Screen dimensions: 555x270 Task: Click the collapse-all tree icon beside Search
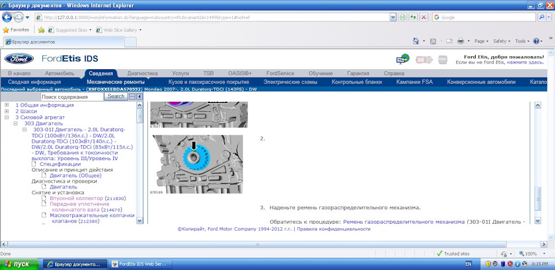click(x=132, y=97)
